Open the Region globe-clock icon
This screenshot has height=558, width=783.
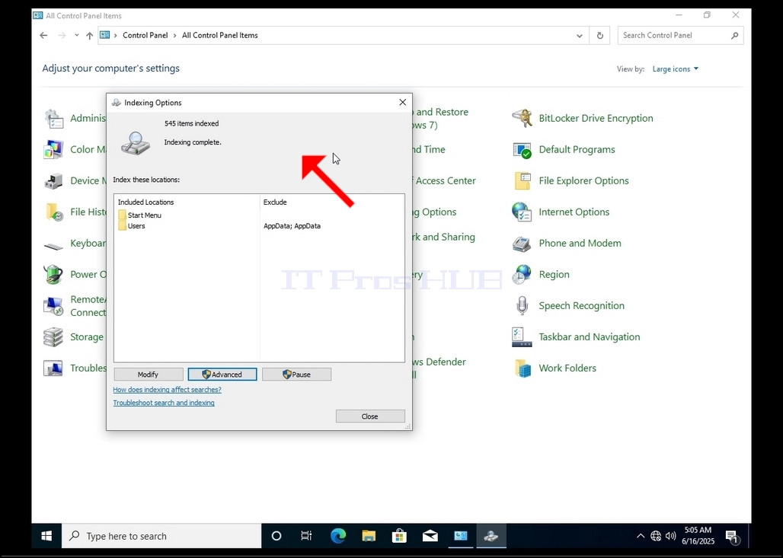pyautogui.click(x=522, y=275)
